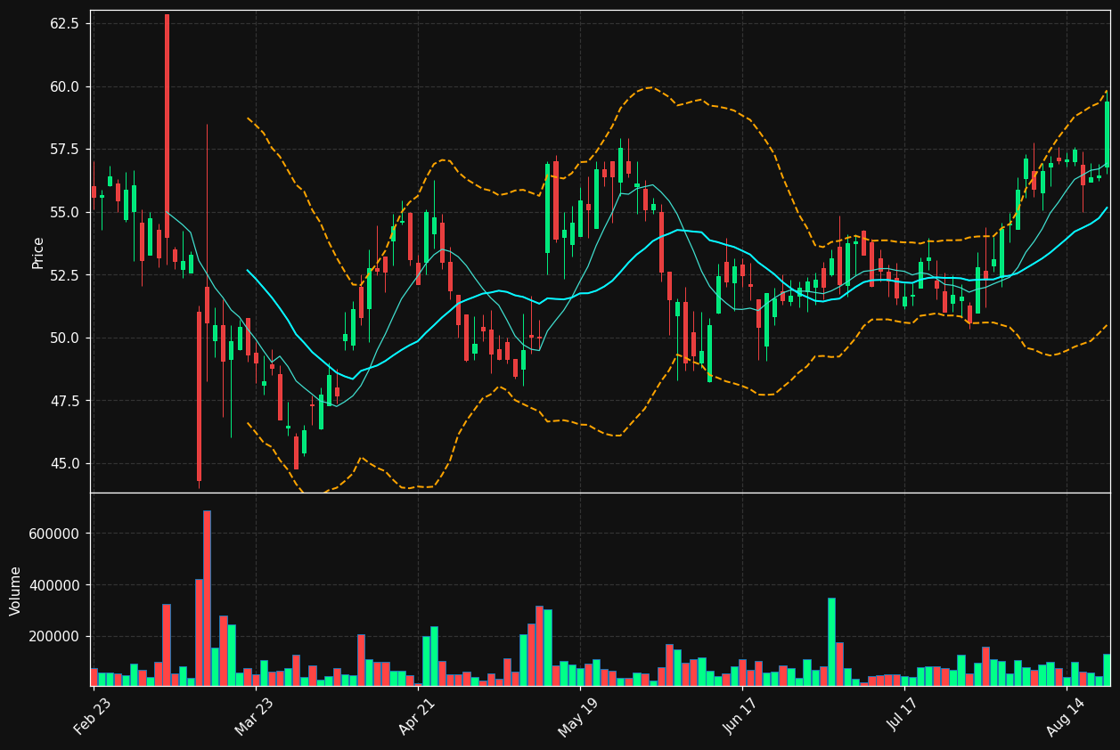
Task: Click the 45.0 price axis label
Action: pos(65,463)
